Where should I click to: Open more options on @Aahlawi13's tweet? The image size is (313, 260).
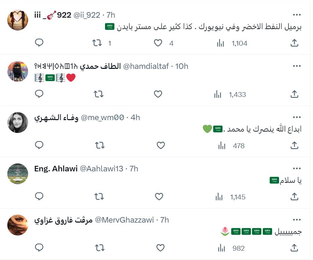pyautogui.click(x=297, y=168)
